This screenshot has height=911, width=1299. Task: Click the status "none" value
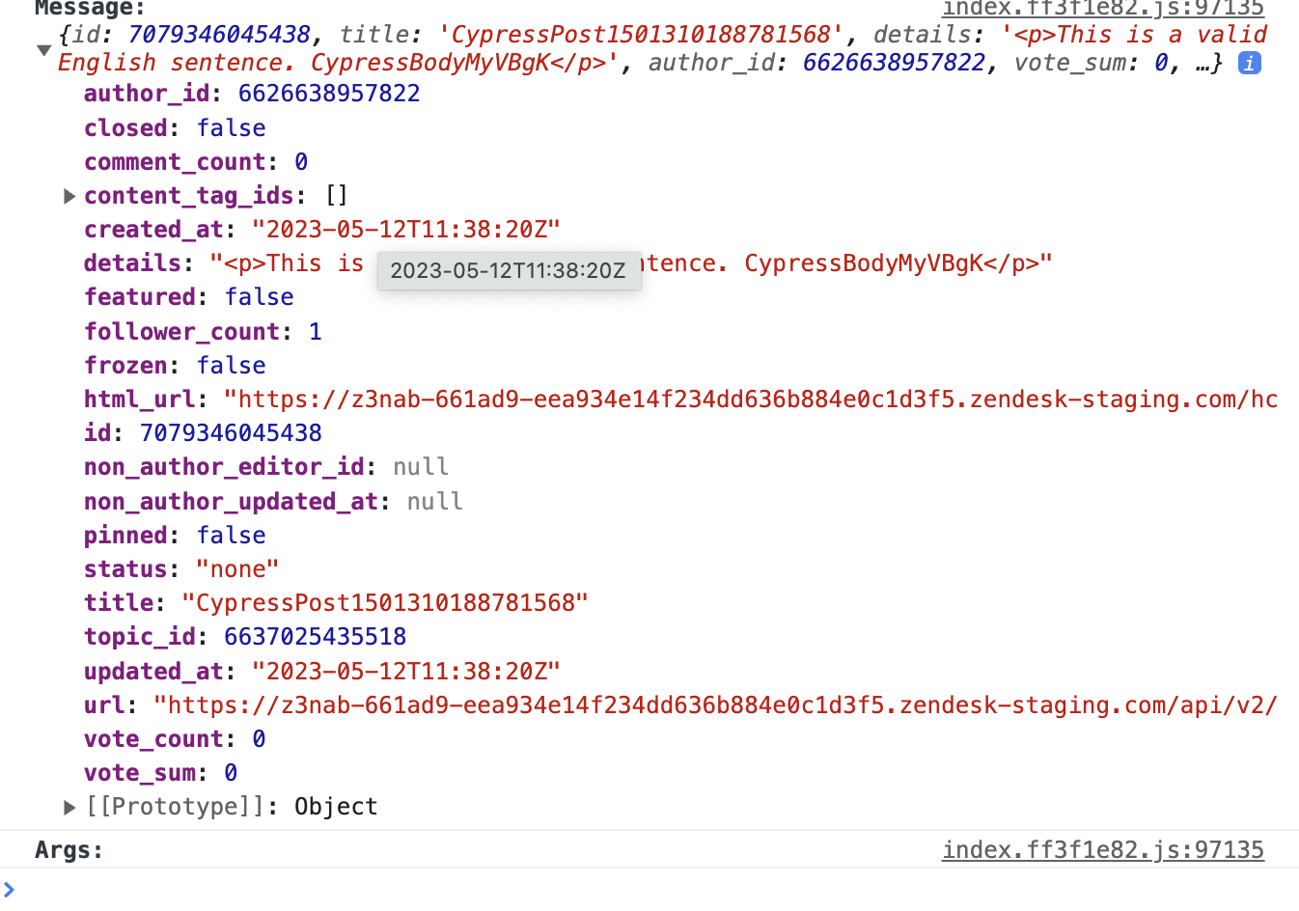pyautogui.click(x=237, y=569)
